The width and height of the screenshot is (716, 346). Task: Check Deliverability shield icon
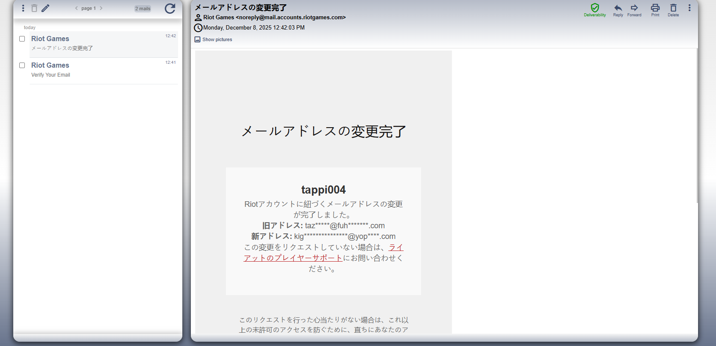point(595,10)
